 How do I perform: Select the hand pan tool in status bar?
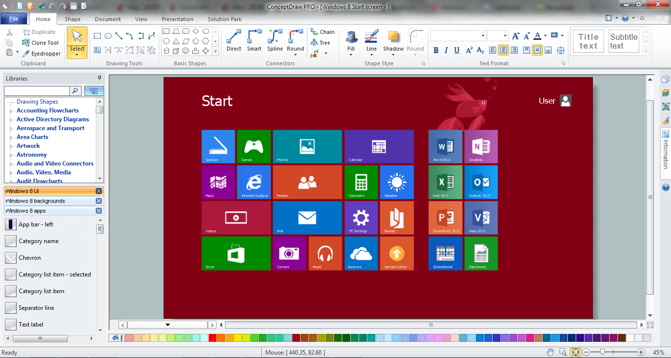551,352
